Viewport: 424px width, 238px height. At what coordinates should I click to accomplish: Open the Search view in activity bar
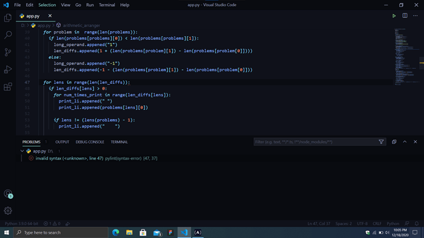[8, 35]
